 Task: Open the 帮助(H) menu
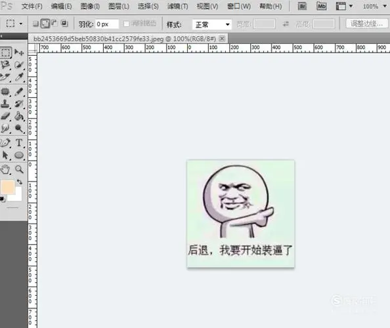point(271,6)
